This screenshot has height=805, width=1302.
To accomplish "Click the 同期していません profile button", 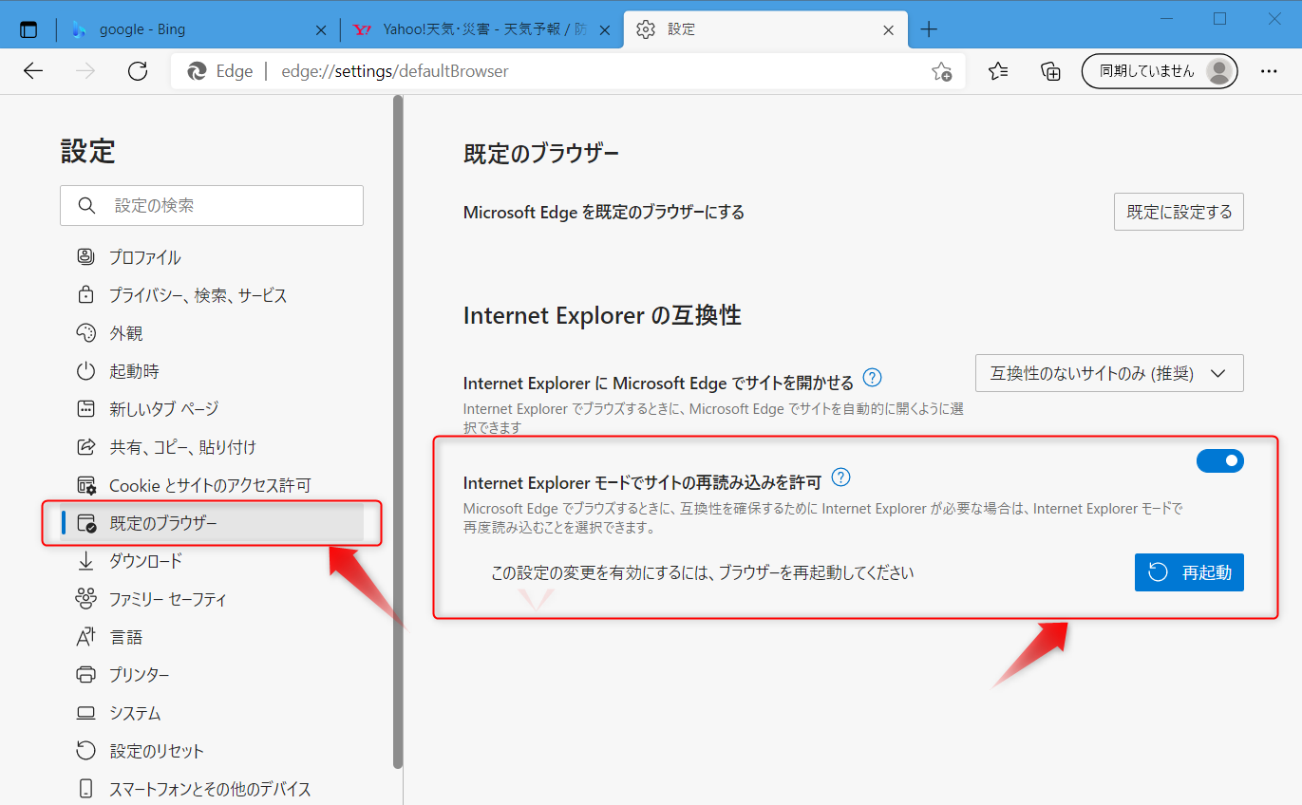I will 1160,71.
